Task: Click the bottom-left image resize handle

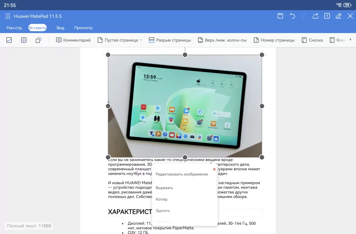Action: tap(108, 157)
